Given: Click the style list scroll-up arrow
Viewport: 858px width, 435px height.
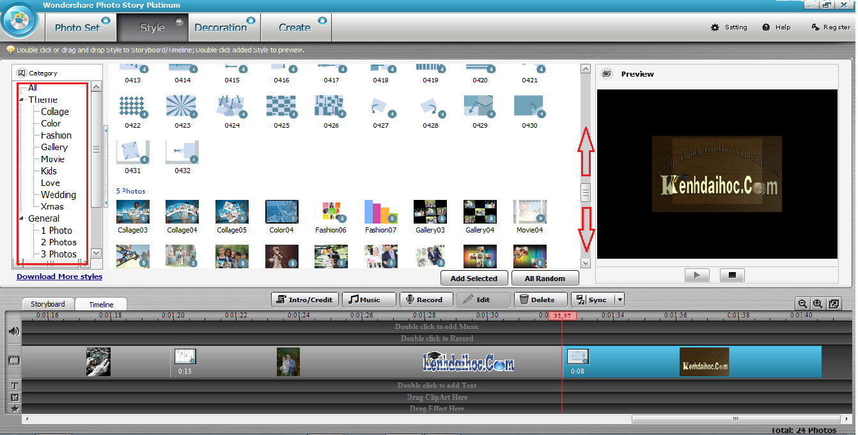Looking at the screenshot, I should click(x=586, y=68).
